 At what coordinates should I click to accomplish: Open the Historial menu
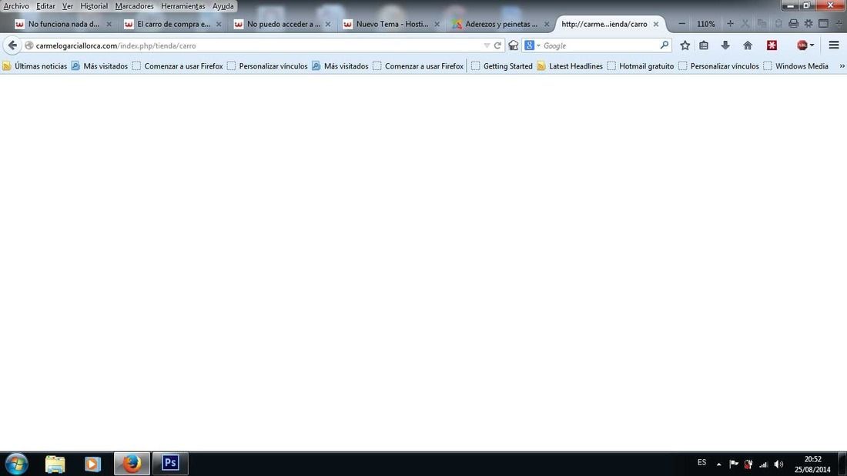click(x=94, y=6)
